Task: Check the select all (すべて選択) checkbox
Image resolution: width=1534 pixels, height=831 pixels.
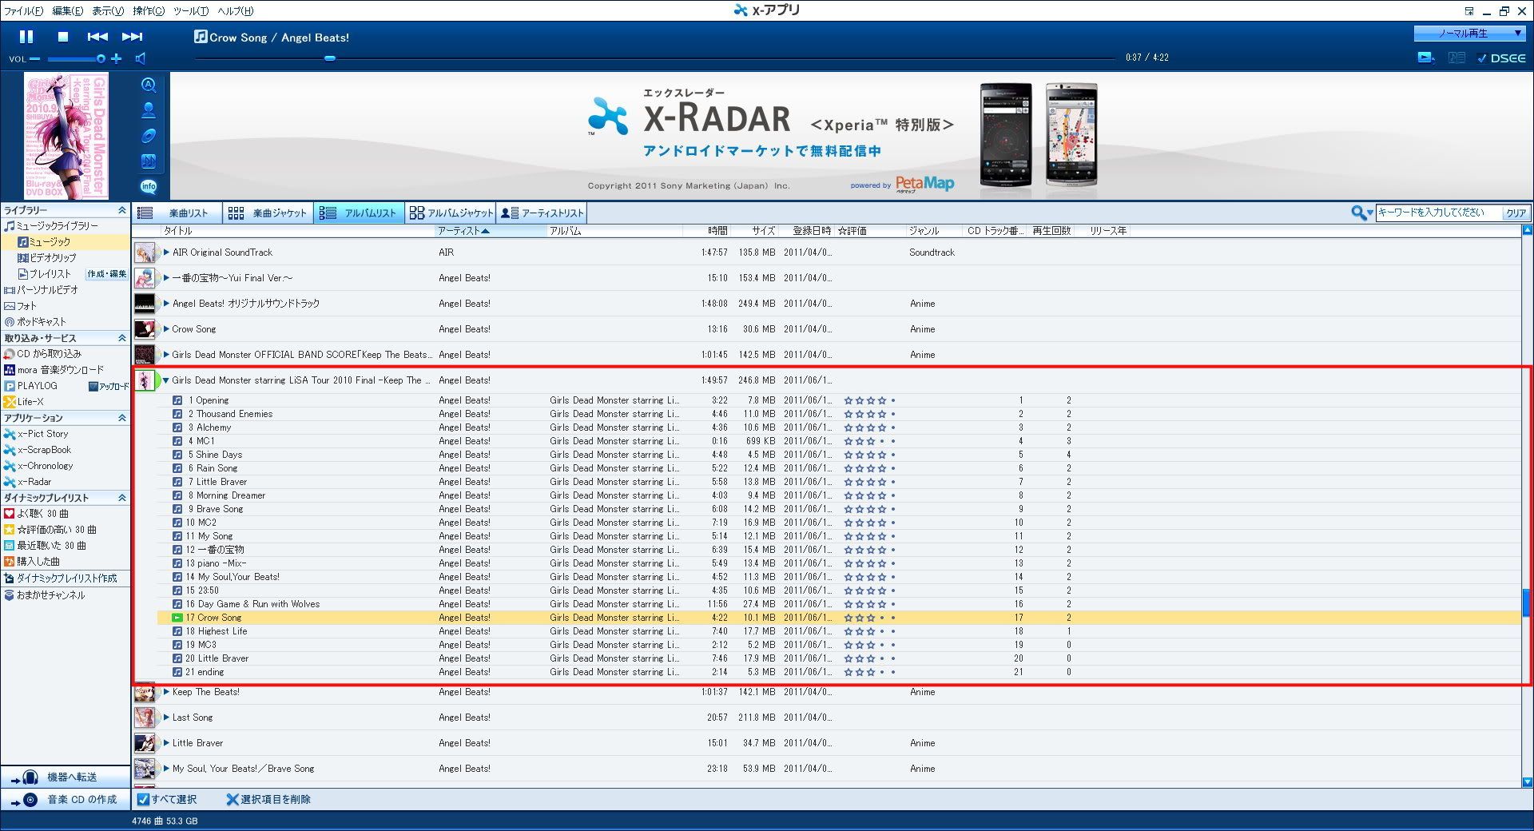Action: pyautogui.click(x=143, y=799)
